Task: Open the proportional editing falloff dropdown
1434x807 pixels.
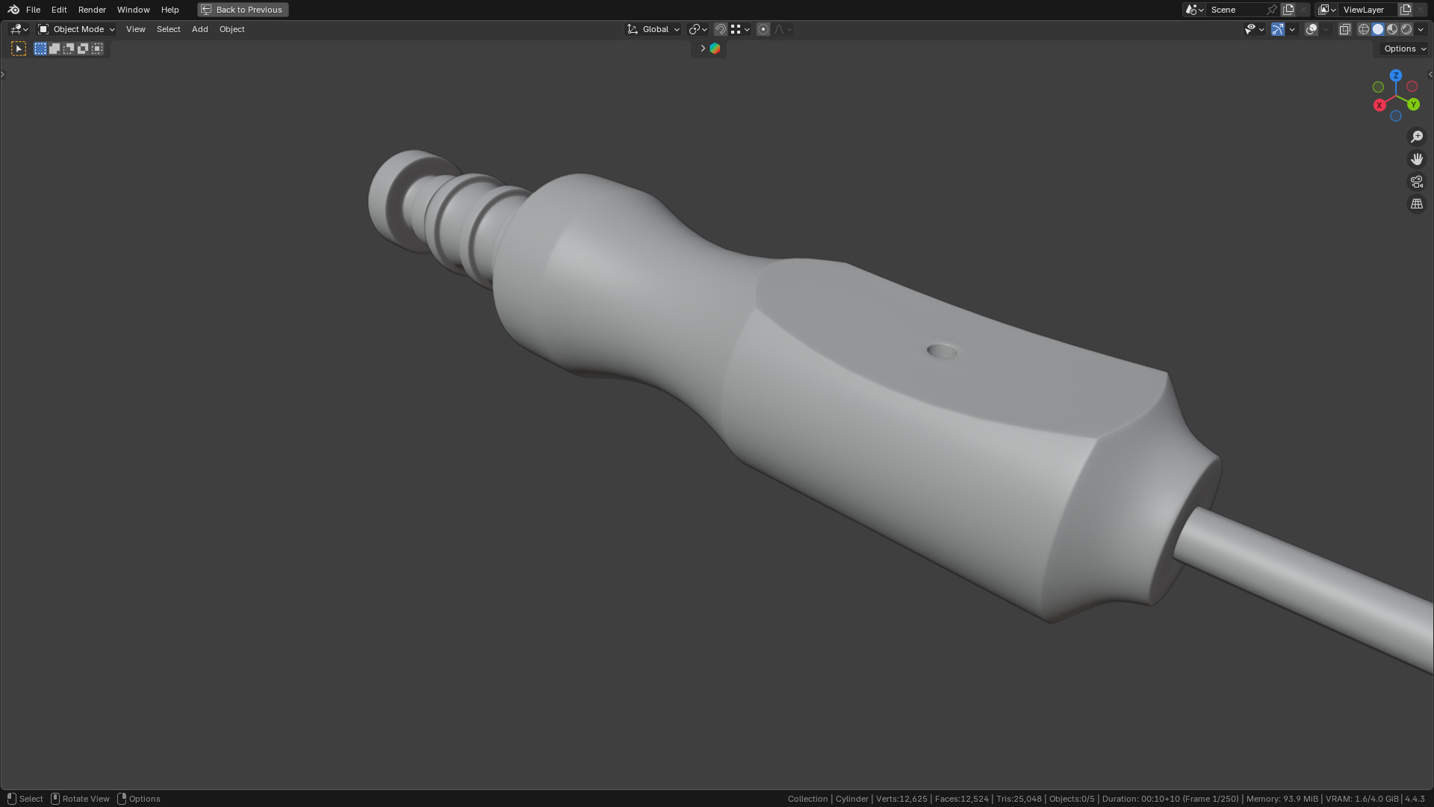Action: tap(783, 29)
